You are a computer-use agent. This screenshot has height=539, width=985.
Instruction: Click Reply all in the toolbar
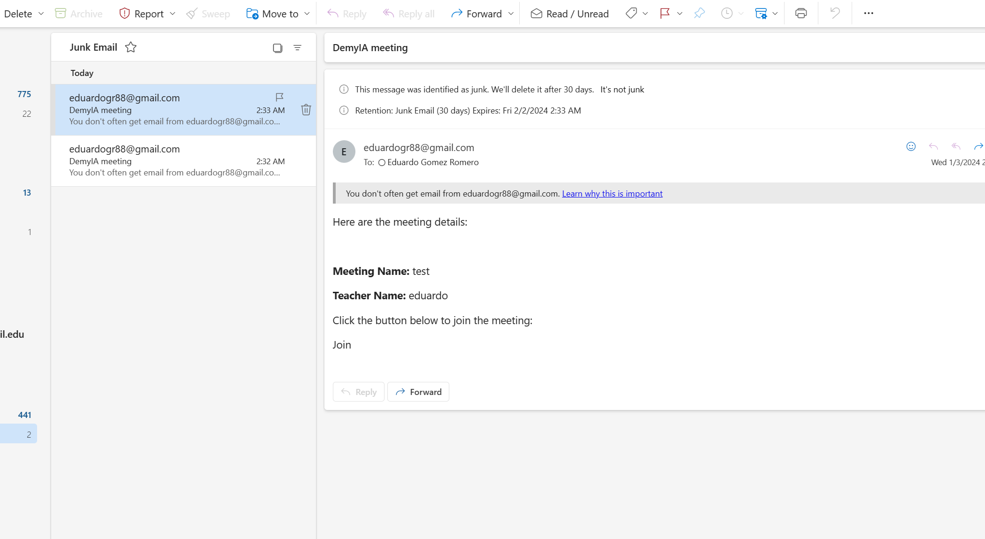408,14
